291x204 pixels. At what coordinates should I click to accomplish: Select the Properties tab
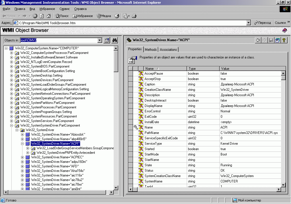click(x=135, y=49)
